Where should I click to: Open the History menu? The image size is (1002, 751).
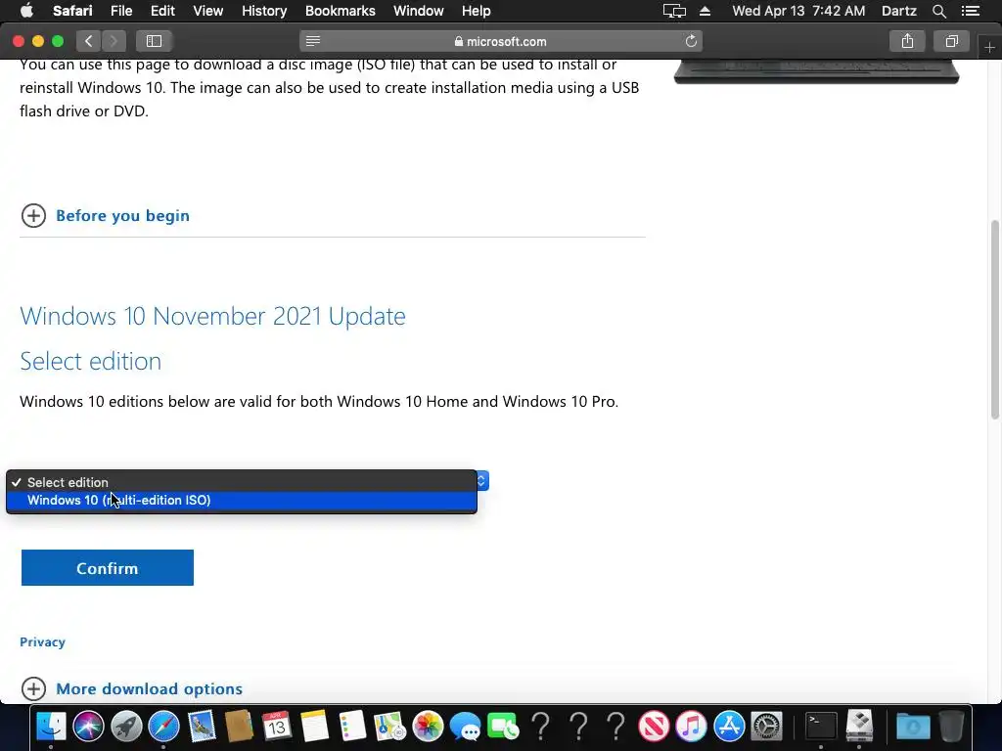click(x=264, y=11)
